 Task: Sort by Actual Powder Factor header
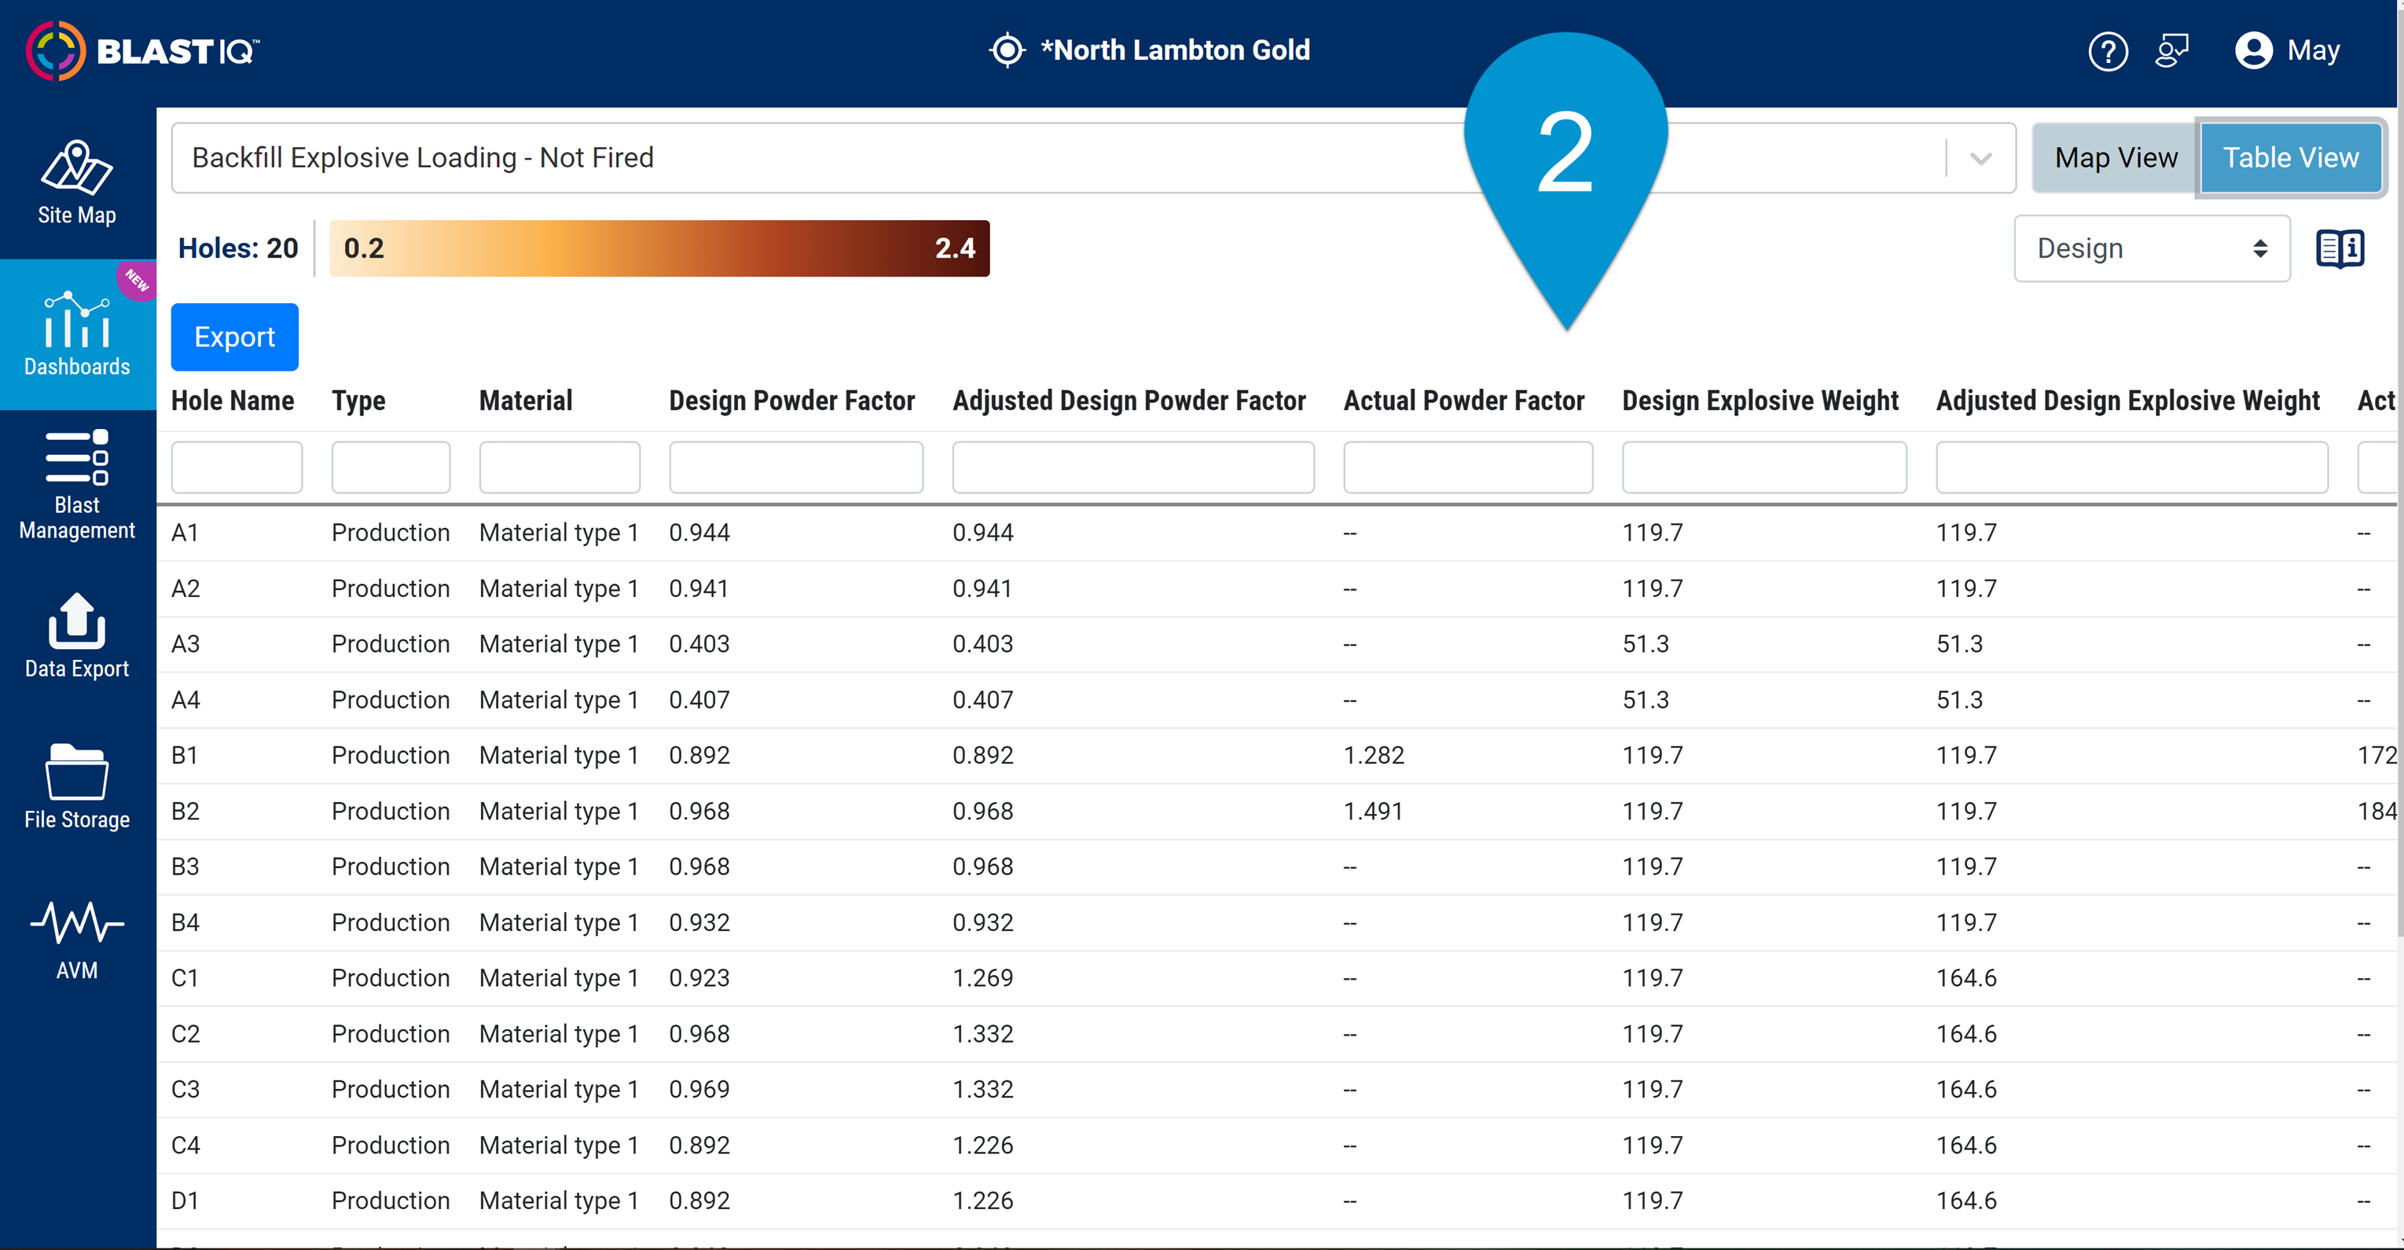click(1463, 400)
